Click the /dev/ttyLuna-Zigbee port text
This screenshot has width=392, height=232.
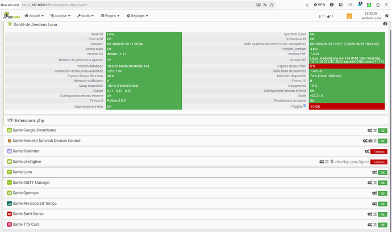(x=352, y=162)
